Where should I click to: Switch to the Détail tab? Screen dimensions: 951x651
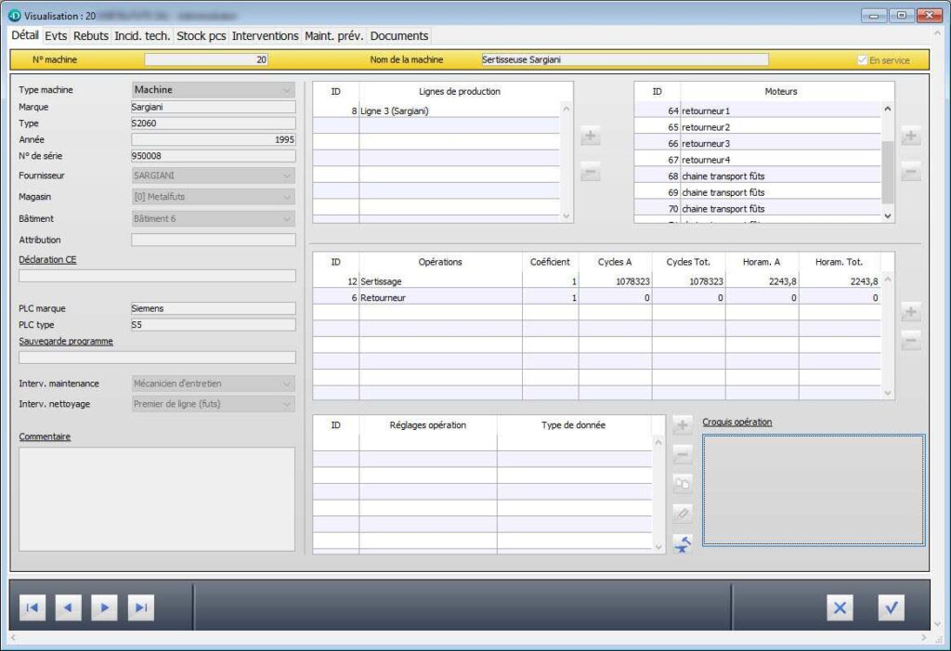pos(25,35)
